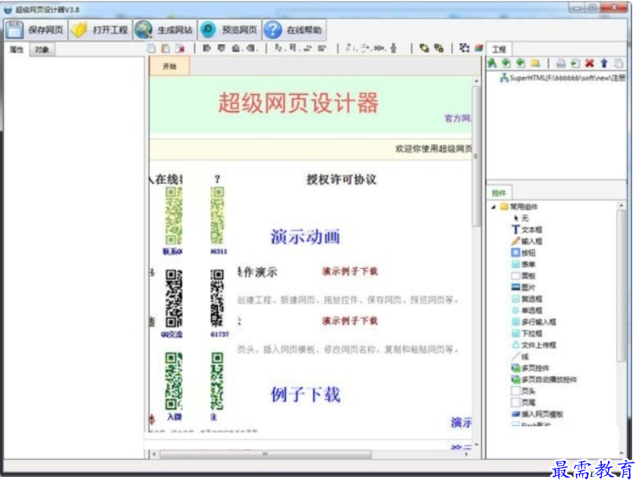Screen dimensions: 641x493
Task: Click the 保存网页 save button
Action: tap(35, 30)
